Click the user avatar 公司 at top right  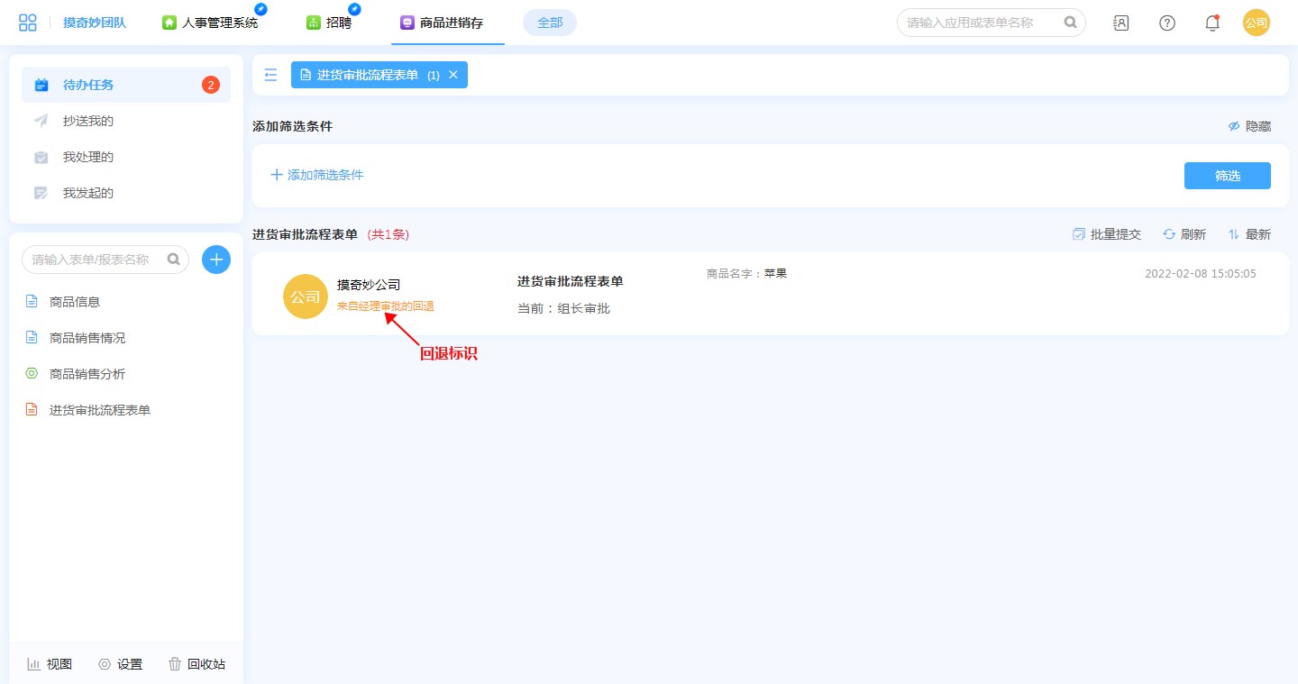[x=1256, y=23]
